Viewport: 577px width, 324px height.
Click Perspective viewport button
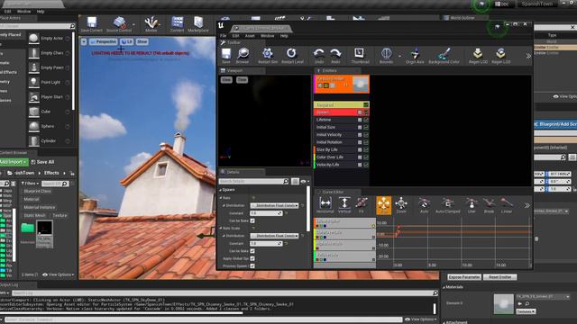(104, 42)
